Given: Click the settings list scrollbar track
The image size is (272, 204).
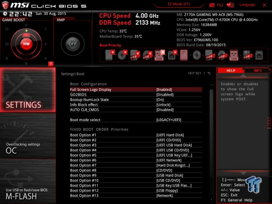Looking at the screenshot, I should tap(211, 142).
